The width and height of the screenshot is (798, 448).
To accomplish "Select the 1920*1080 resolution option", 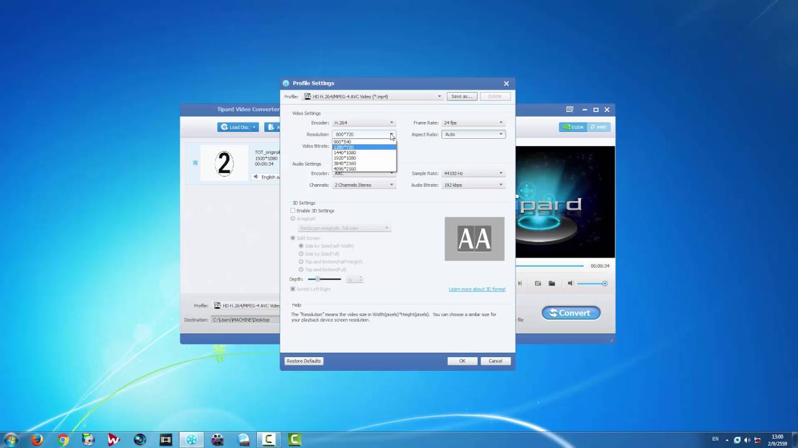I will (x=363, y=158).
